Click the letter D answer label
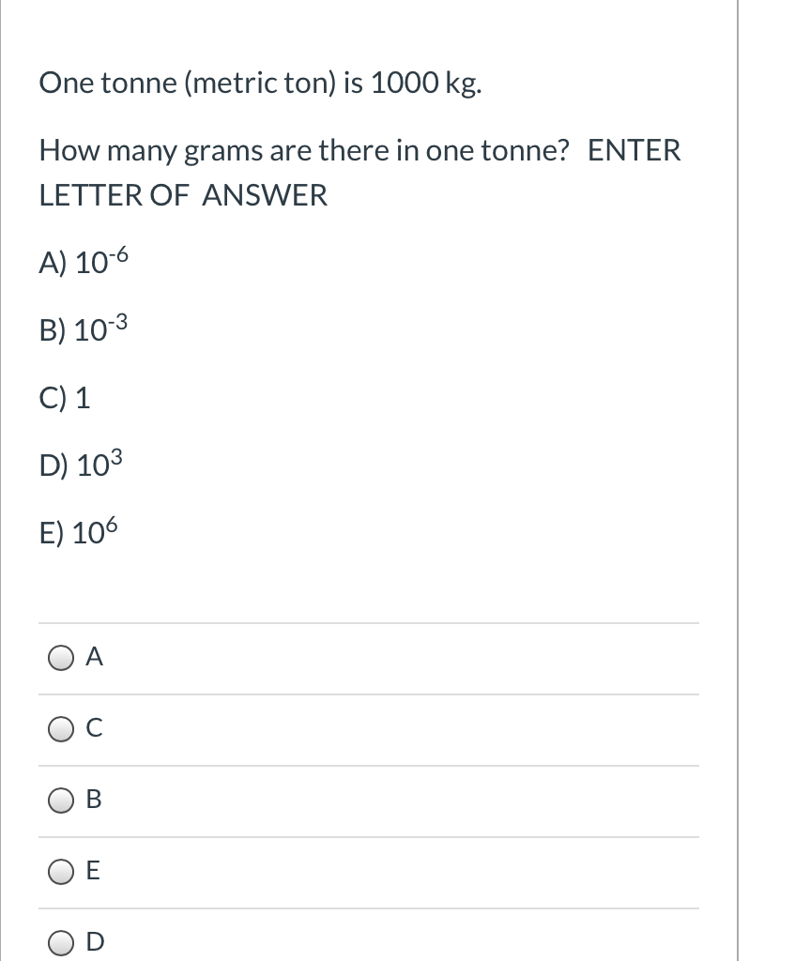 (x=95, y=940)
